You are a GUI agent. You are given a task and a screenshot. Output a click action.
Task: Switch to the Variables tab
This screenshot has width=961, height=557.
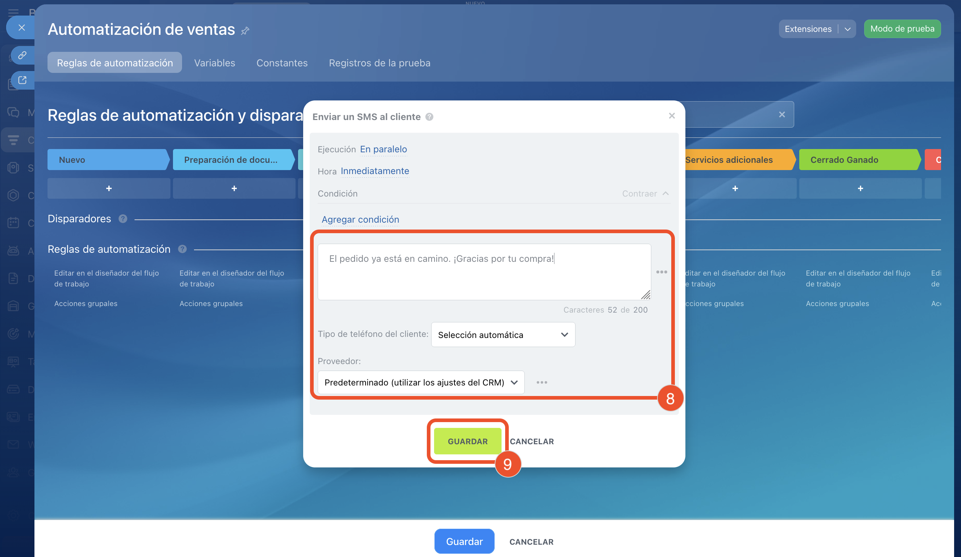[214, 63]
